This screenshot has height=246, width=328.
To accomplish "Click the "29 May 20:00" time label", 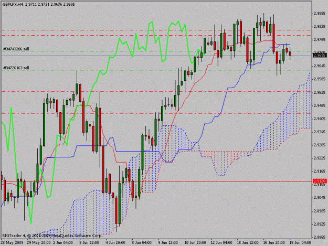I will (39, 243).
